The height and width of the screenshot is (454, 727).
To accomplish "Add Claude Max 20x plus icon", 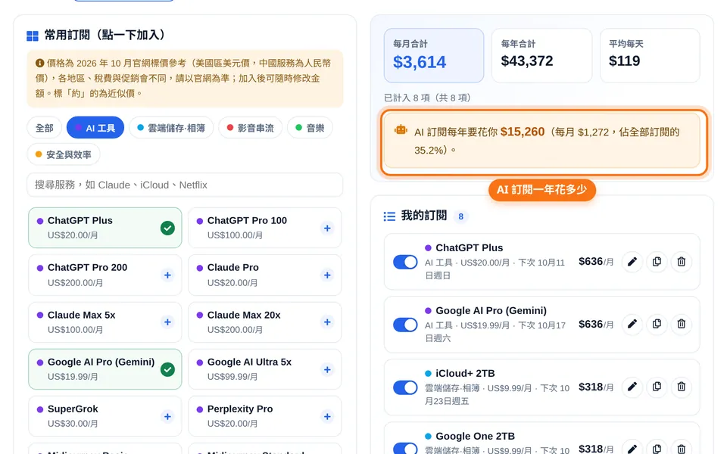I will pos(327,322).
